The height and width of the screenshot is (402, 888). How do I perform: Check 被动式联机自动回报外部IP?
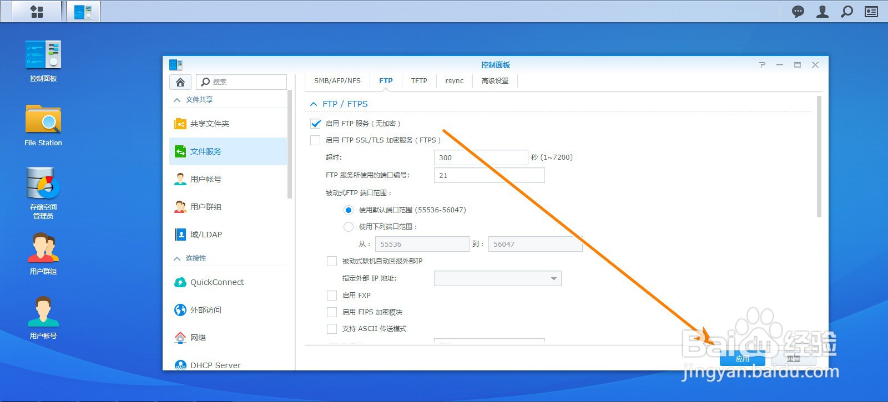point(332,261)
